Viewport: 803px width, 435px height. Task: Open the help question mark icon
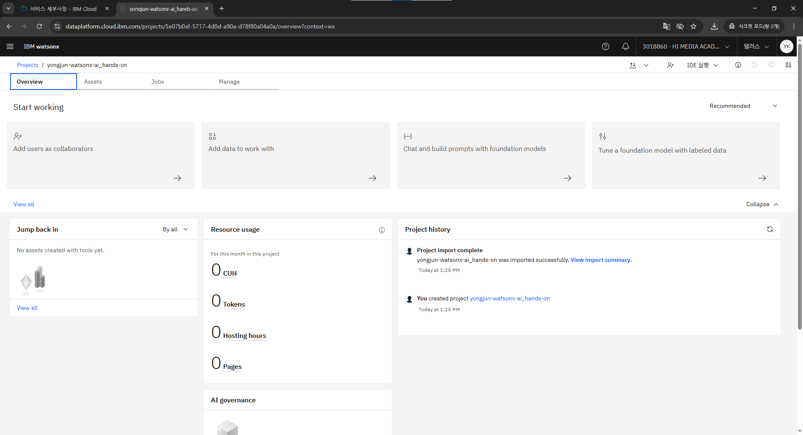pyautogui.click(x=605, y=46)
